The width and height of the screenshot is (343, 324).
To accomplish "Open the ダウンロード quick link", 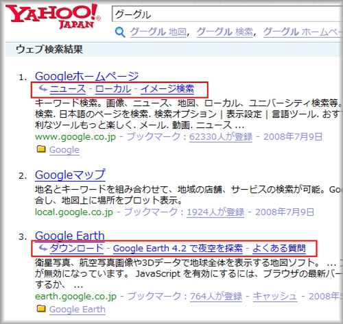I will point(77,248).
